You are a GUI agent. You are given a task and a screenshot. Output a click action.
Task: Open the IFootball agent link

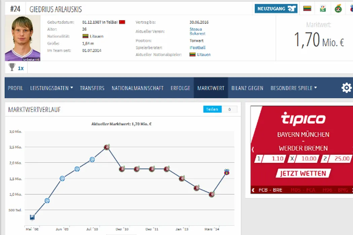(197, 48)
